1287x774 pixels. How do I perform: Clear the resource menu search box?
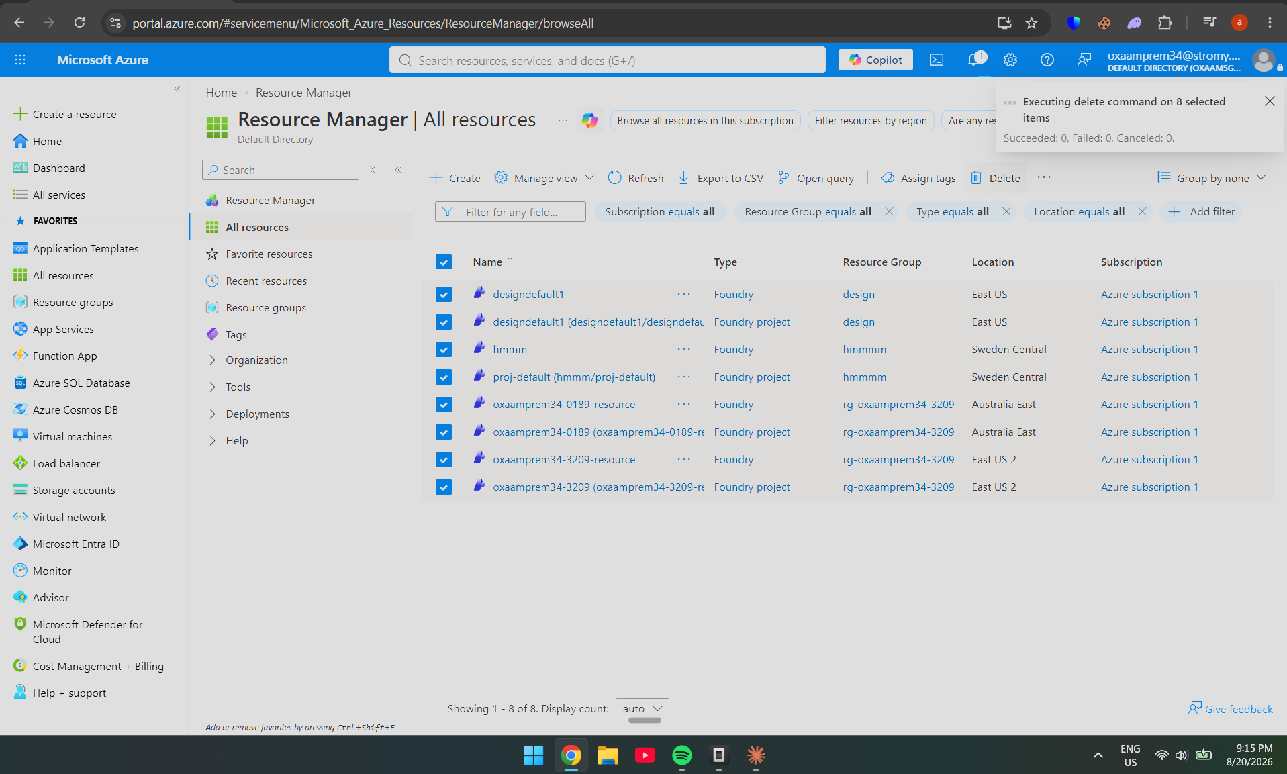point(373,170)
